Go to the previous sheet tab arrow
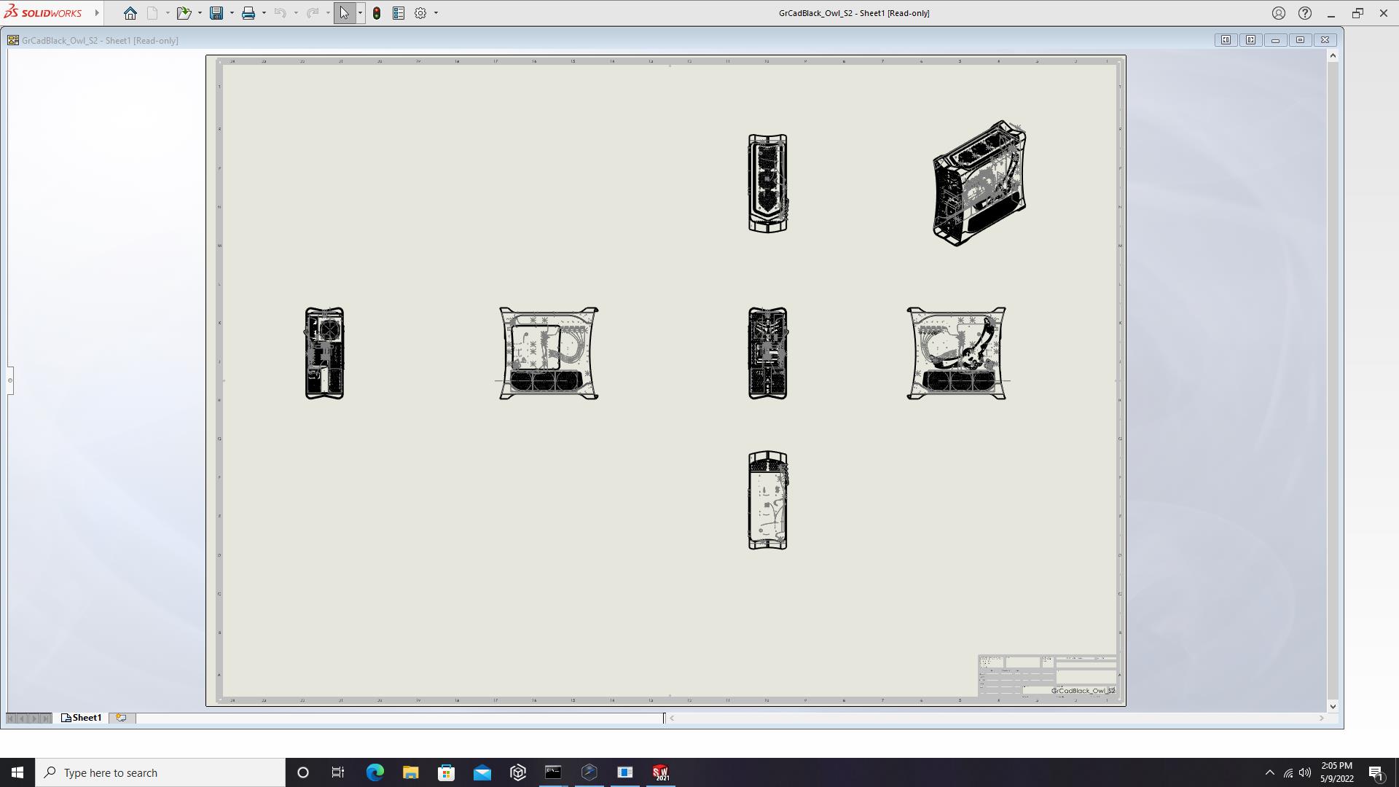The image size is (1399, 787). tap(23, 719)
